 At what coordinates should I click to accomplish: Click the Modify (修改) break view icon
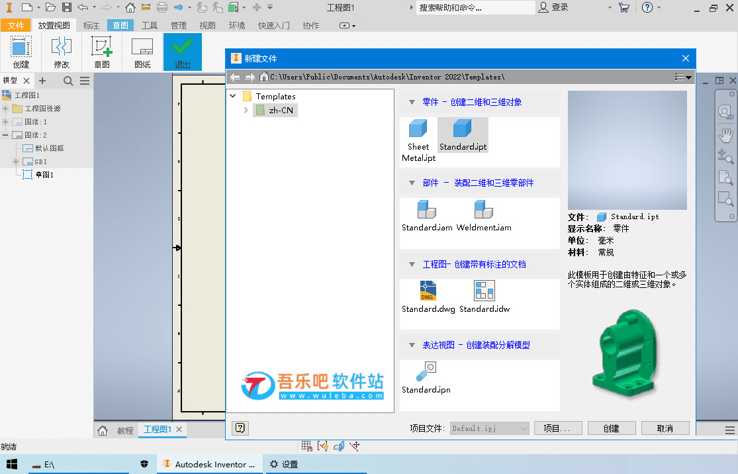click(61, 52)
